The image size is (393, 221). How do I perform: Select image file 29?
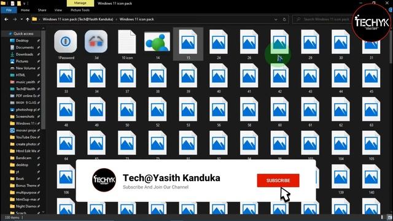(x=310, y=44)
